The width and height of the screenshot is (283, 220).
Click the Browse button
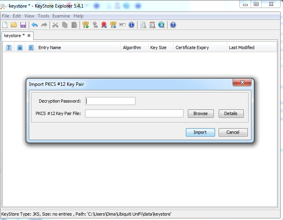coord(201,113)
